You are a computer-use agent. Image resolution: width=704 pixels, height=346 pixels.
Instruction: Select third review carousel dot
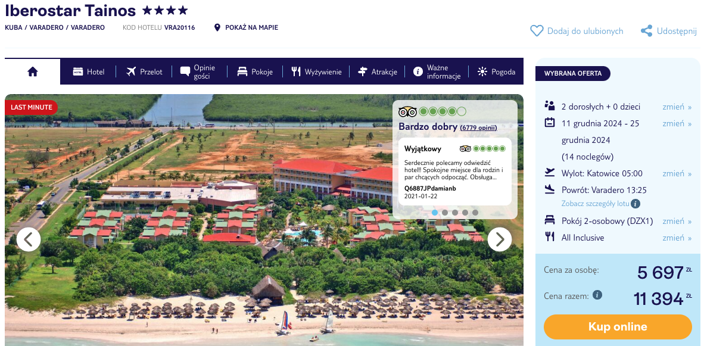tap(455, 213)
